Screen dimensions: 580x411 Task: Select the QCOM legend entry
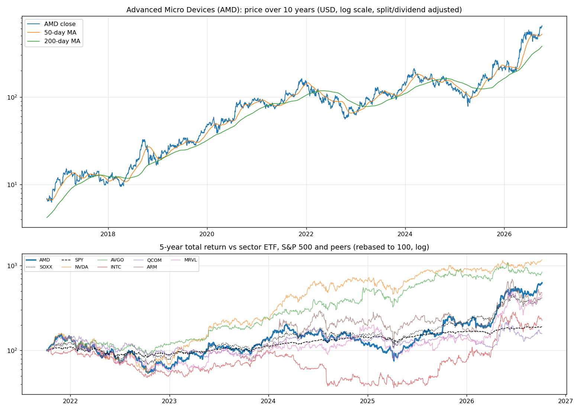click(x=148, y=260)
